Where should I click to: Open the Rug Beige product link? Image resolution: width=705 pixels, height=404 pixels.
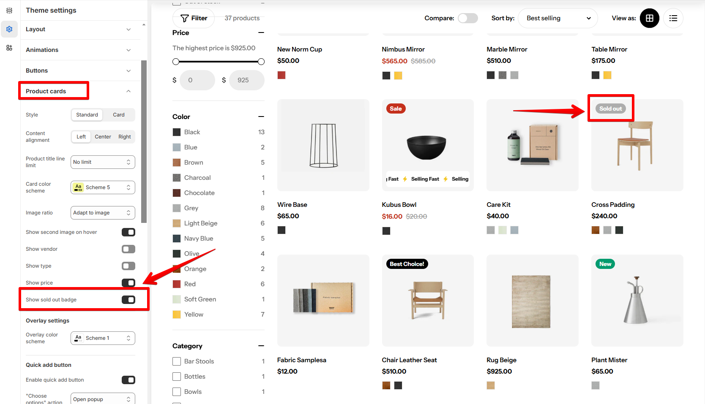pos(501,360)
